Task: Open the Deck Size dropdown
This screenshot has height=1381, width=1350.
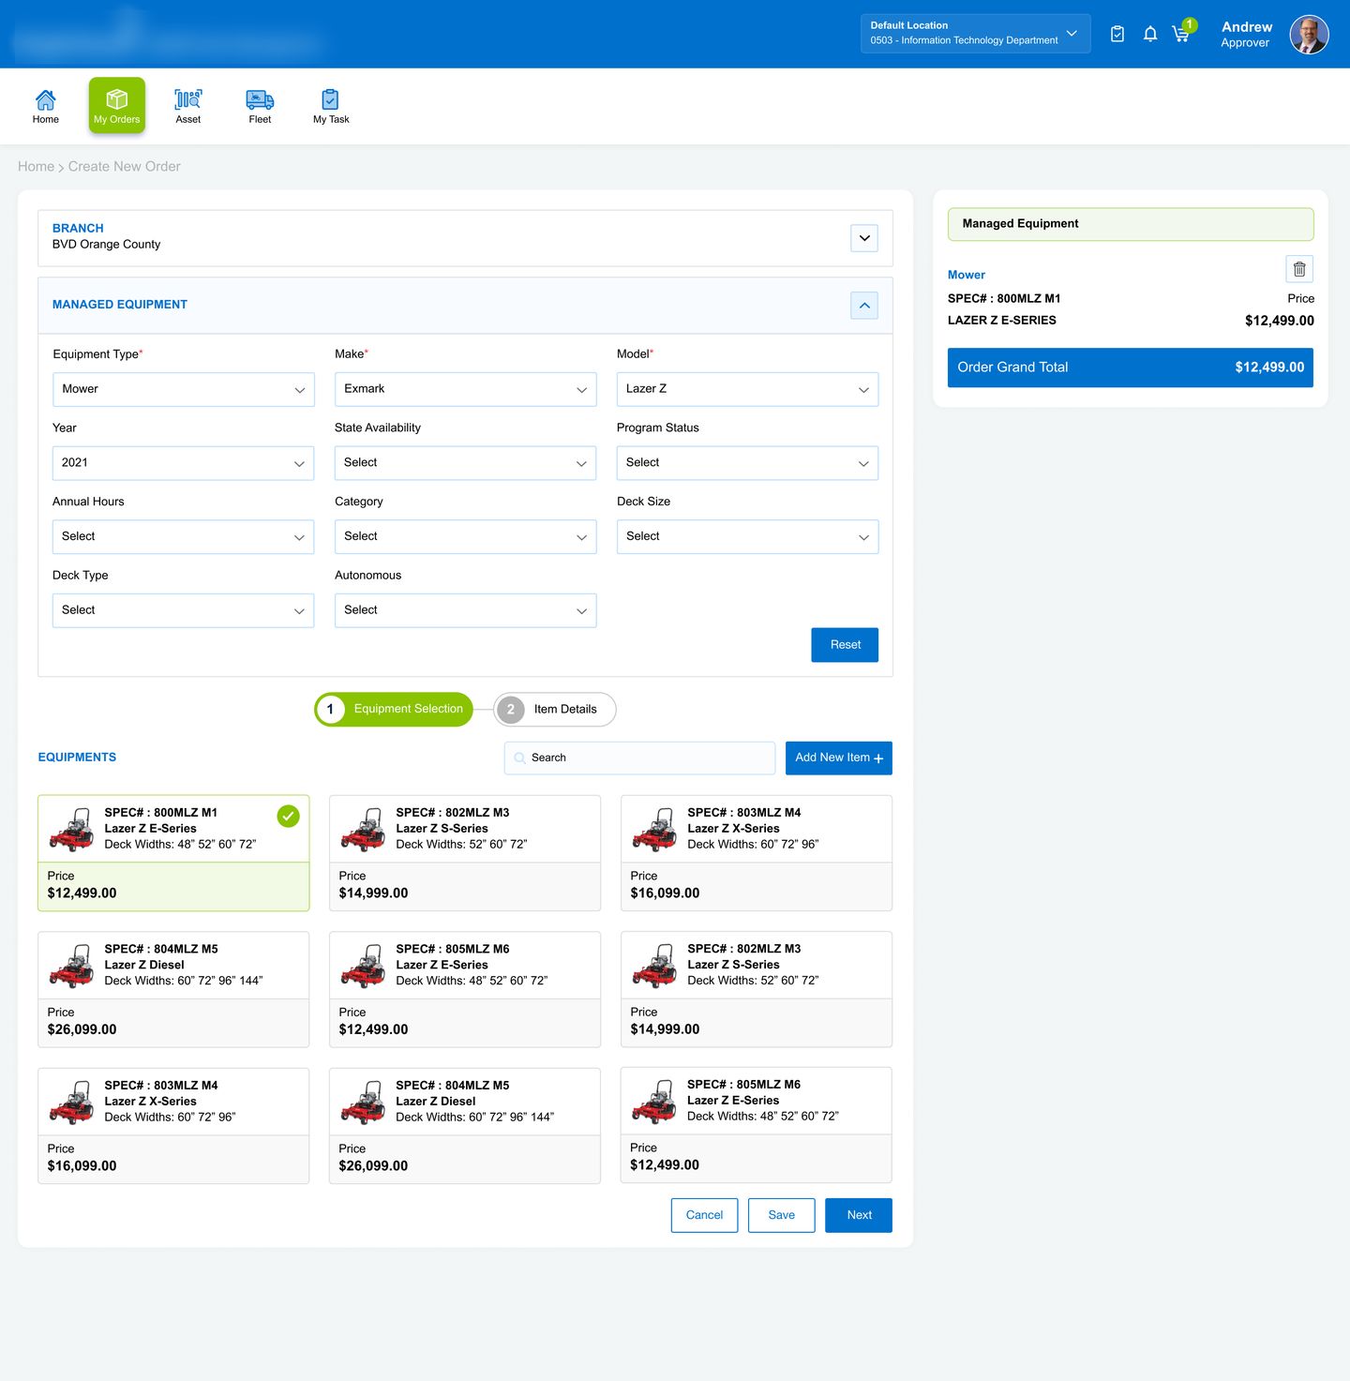Action: (x=748, y=537)
